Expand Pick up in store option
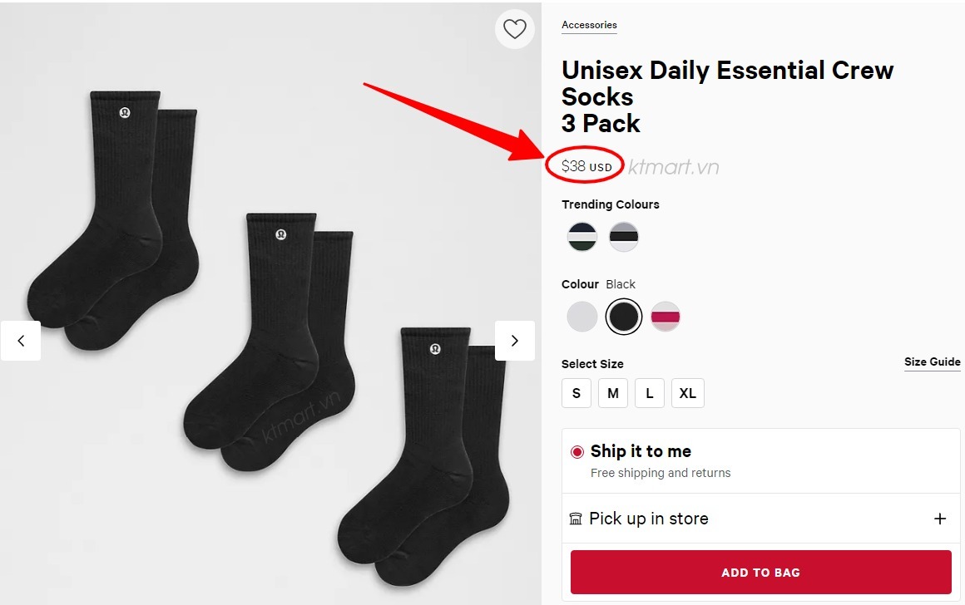Viewport: 965px width, 605px height. coord(940,519)
